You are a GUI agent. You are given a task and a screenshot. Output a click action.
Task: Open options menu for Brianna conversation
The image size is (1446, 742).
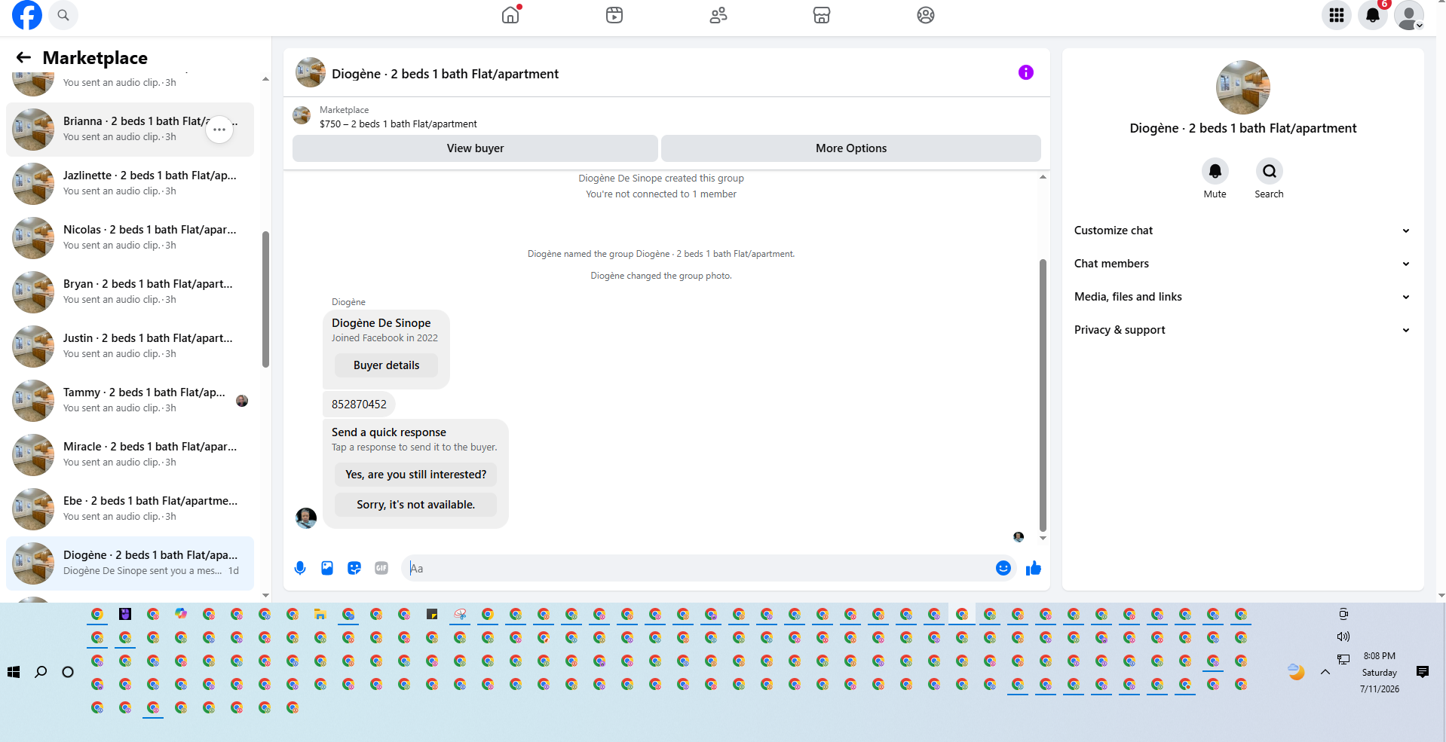[219, 130]
